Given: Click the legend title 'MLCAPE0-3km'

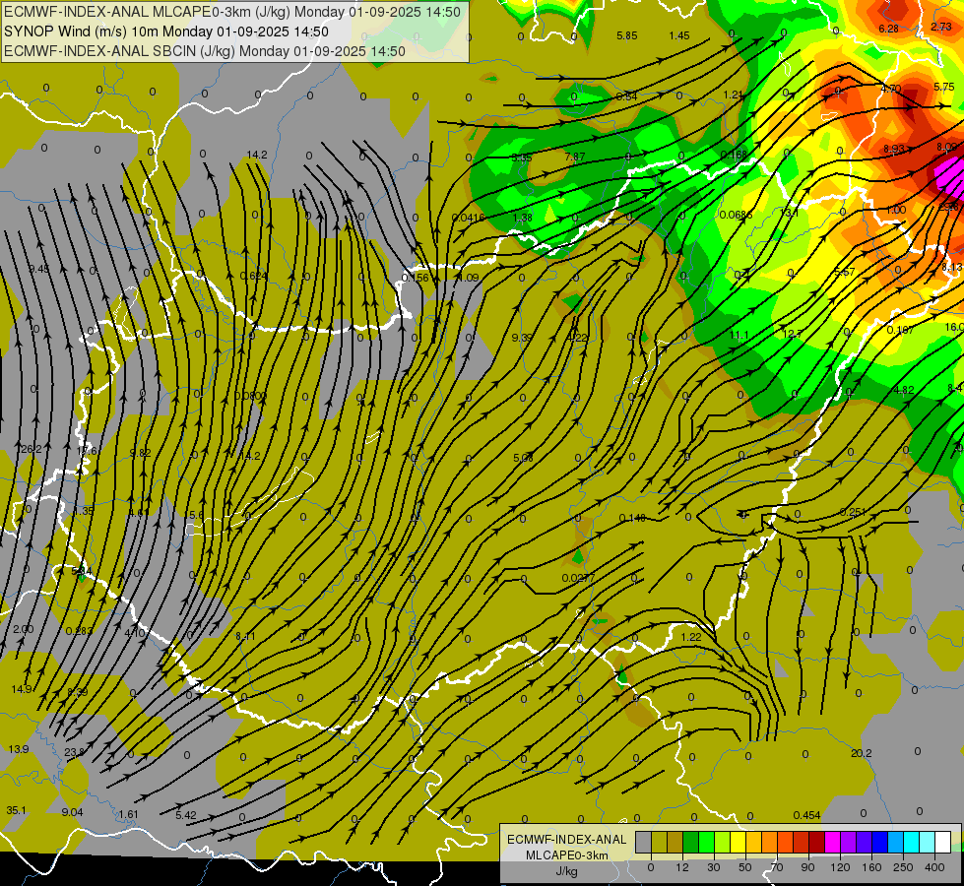Looking at the screenshot, I should (x=566, y=855).
